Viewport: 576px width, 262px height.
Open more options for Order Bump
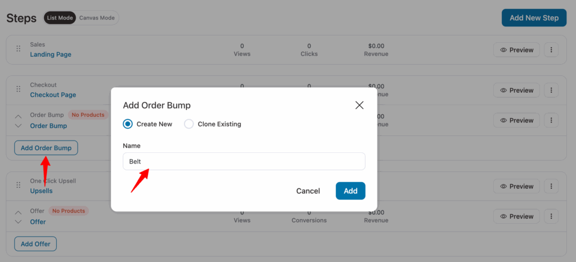coord(551,120)
